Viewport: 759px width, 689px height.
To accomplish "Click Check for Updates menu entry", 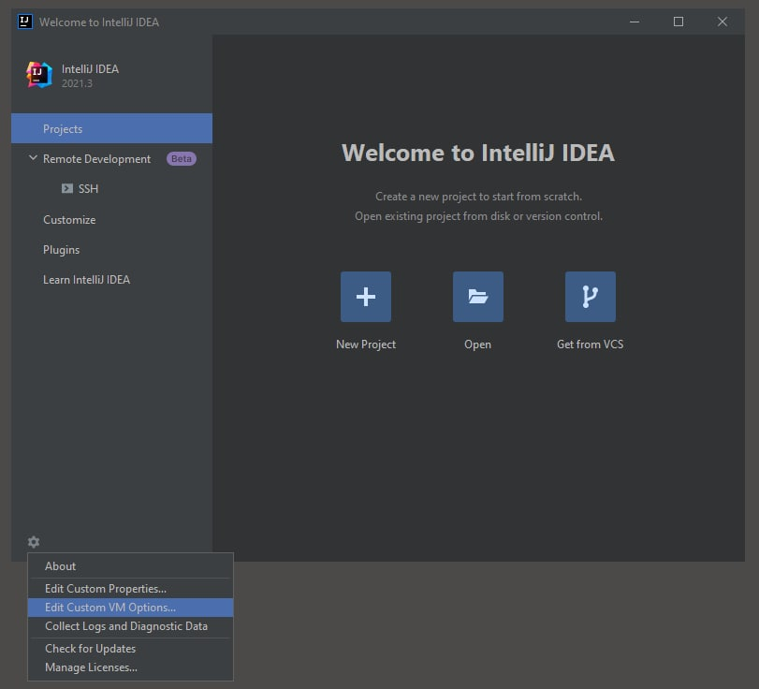I will pos(91,649).
